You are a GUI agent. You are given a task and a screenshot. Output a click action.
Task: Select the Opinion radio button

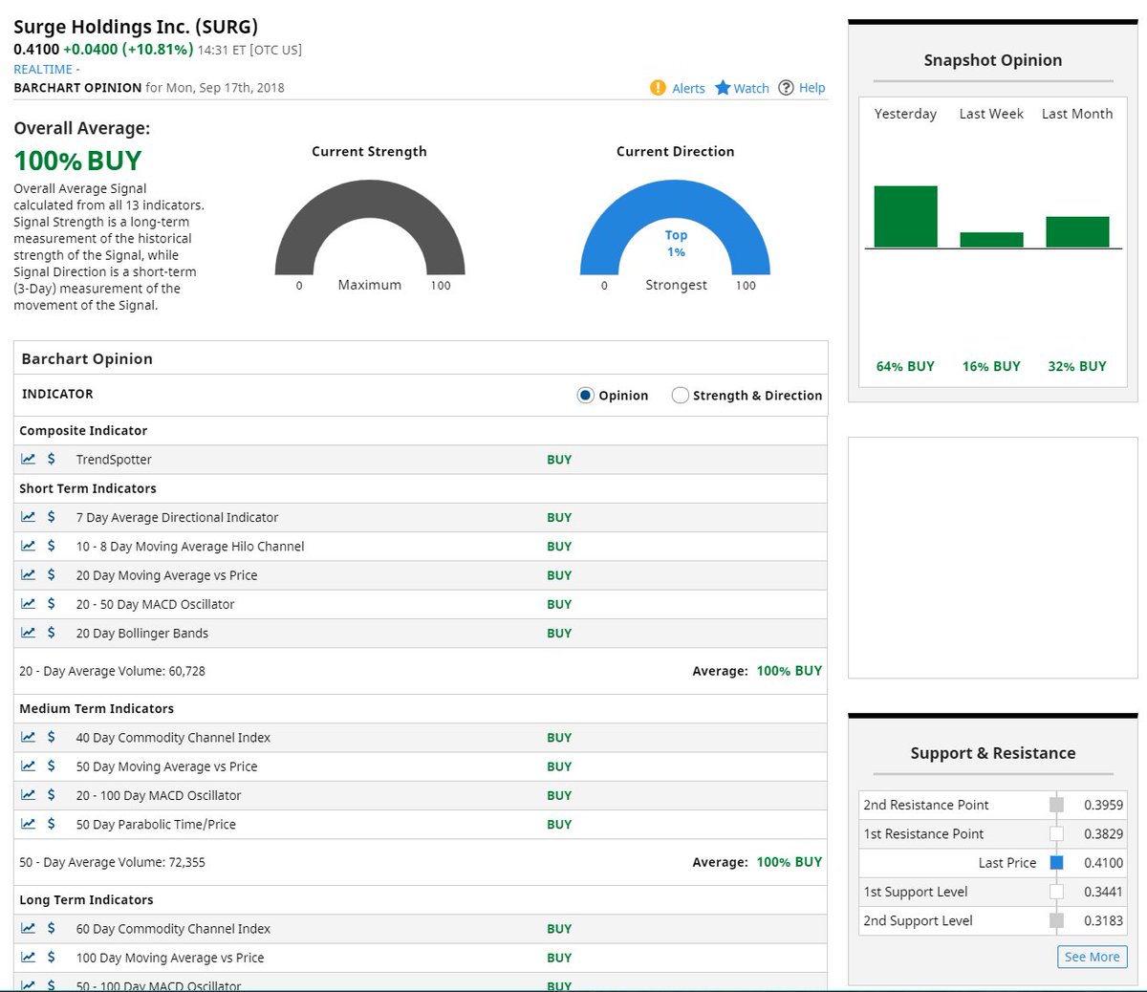point(586,395)
